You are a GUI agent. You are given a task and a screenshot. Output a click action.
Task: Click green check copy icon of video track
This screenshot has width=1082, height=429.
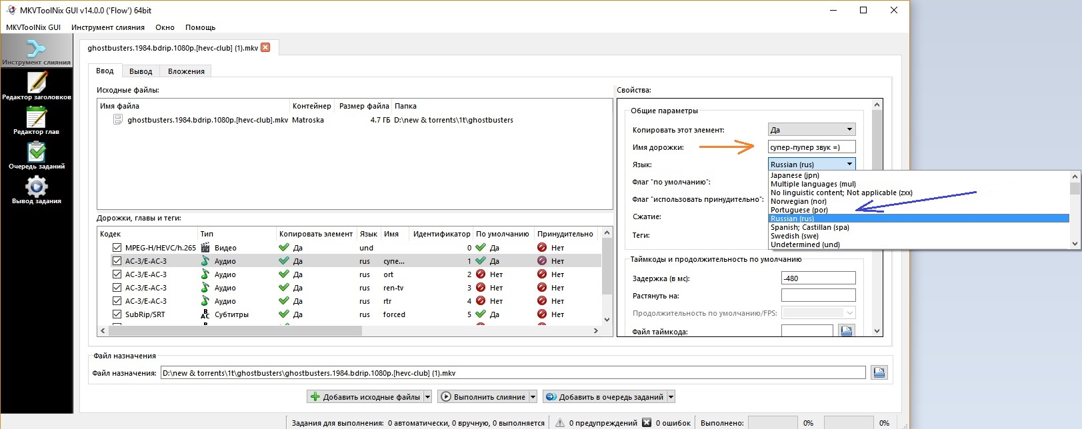click(x=284, y=248)
